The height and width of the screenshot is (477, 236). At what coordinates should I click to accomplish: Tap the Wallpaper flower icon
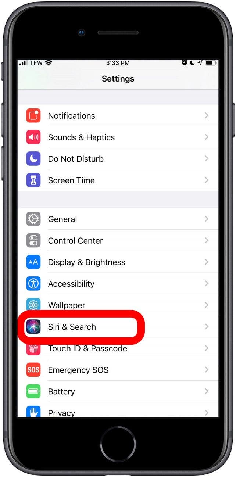tap(33, 305)
